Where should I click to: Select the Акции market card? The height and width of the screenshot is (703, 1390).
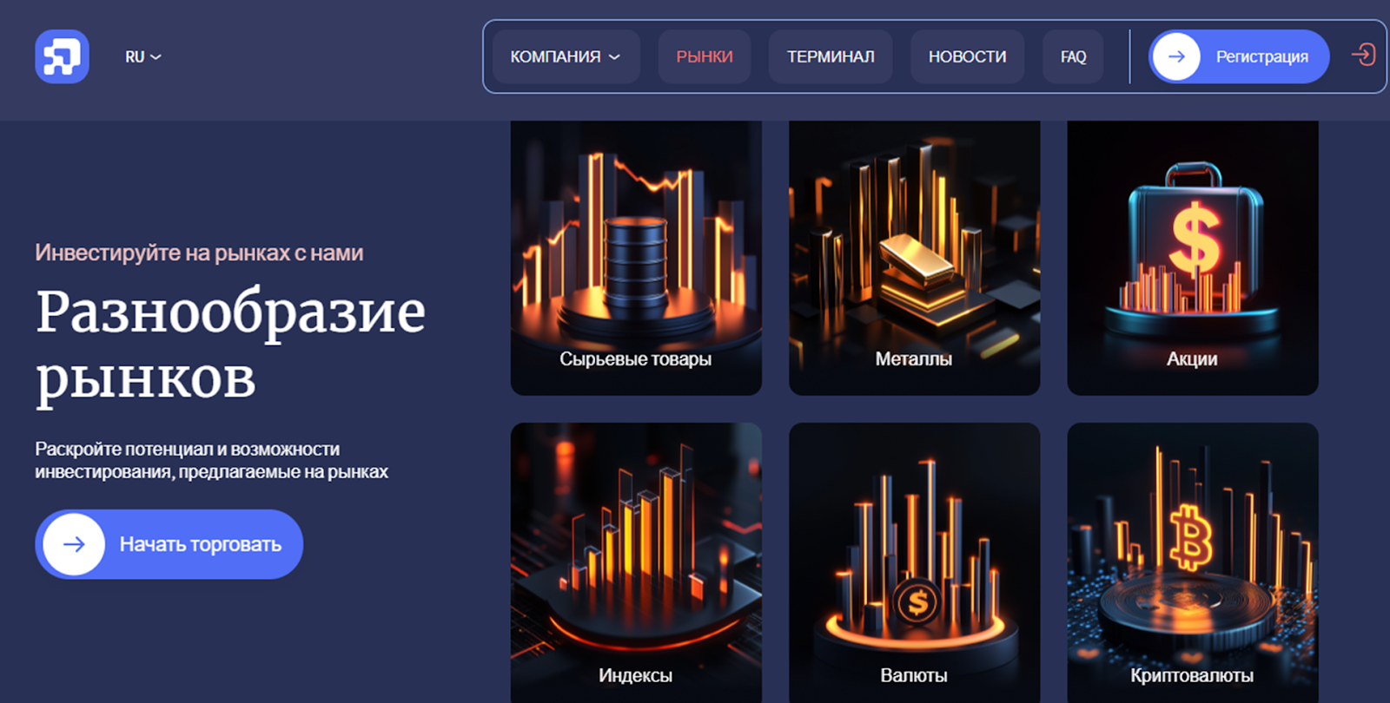(1193, 258)
